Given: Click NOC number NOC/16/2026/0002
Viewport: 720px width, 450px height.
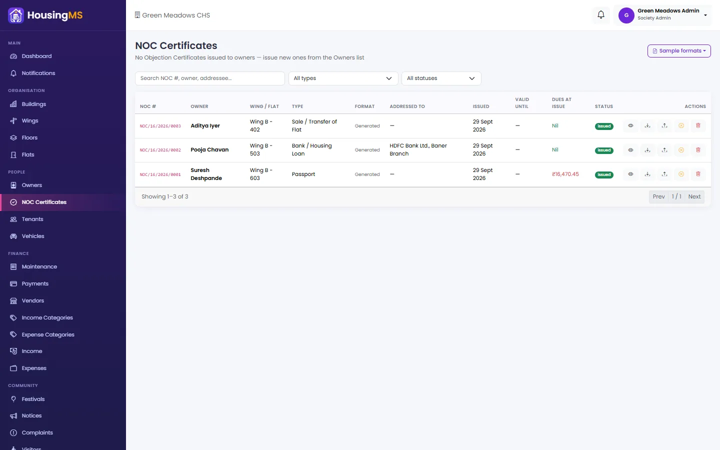Looking at the screenshot, I should (160, 150).
